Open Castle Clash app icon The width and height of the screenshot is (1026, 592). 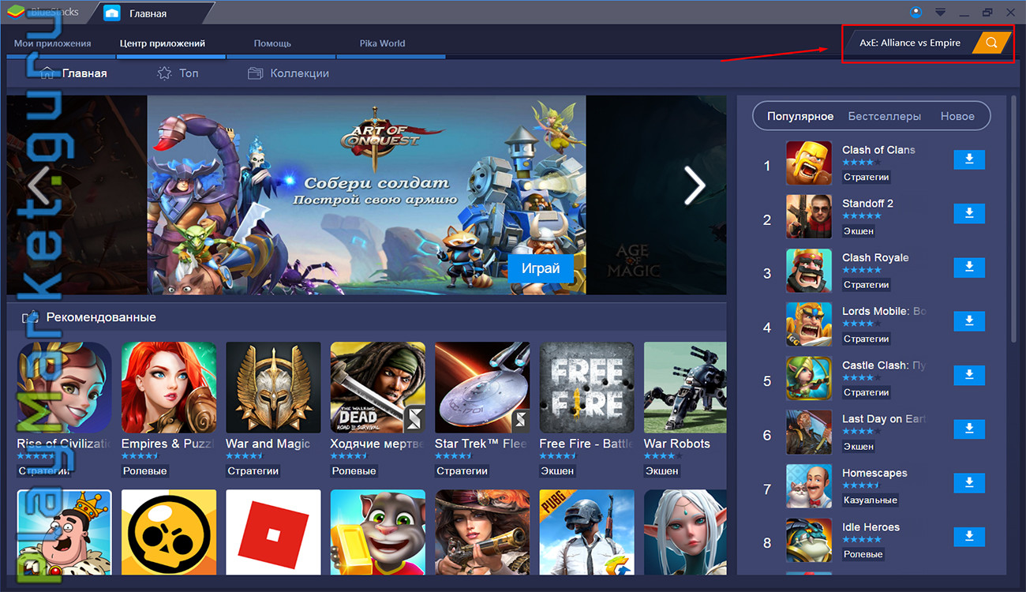tap(809, 379)
